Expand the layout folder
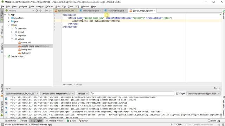The width and height of the screenshot is (225, 126). 12,32
